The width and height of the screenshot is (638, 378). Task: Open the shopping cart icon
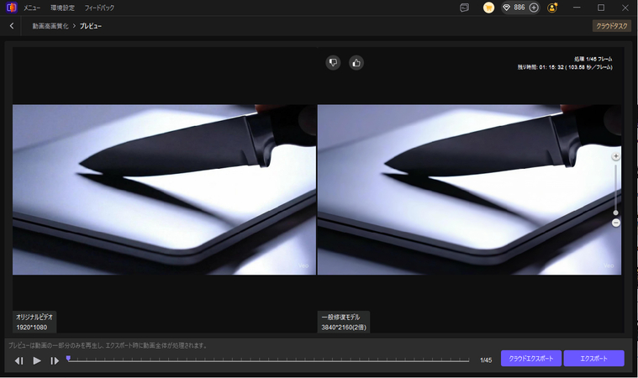point(488,8)
